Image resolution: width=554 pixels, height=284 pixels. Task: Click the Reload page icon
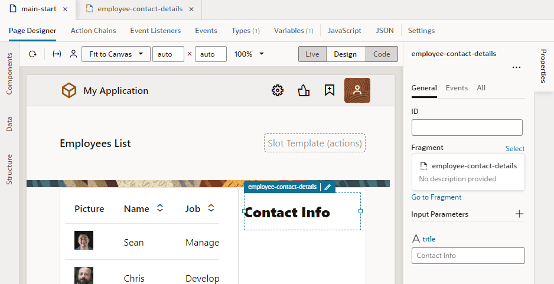pos(32,54)
